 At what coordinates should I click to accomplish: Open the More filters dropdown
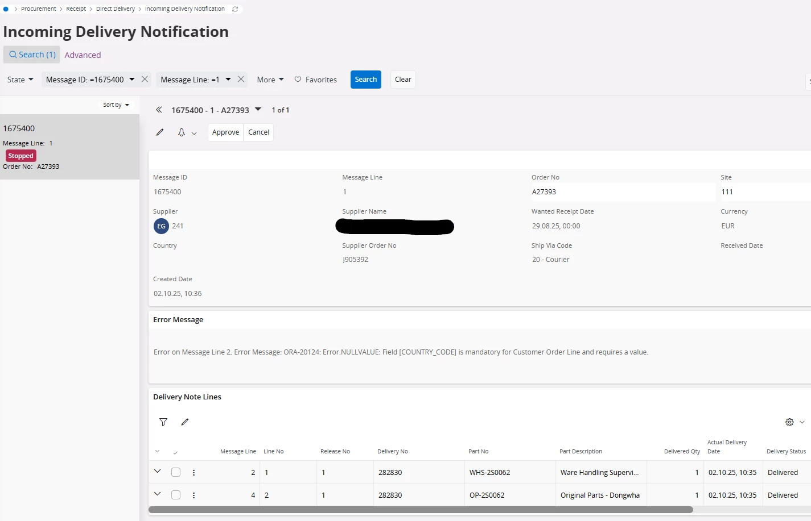pyautogui.click(x=270, y=80)
